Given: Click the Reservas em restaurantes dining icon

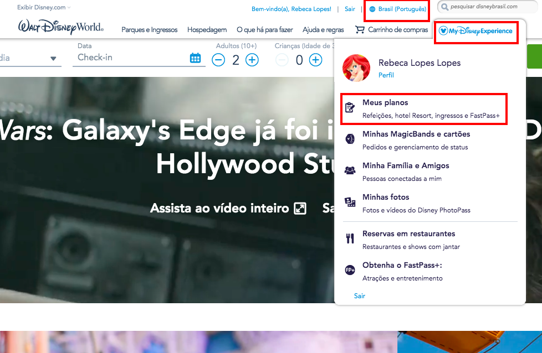Looking at the screenshot, I should coord(350,238).
